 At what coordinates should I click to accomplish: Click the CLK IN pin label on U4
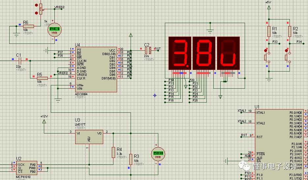pyautogui.click(x=81, y=61)
